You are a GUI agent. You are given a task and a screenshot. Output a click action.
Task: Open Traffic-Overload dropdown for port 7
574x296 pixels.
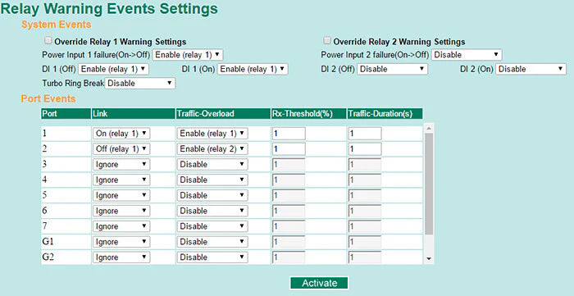pyautogui.click(x=212, y=226)
